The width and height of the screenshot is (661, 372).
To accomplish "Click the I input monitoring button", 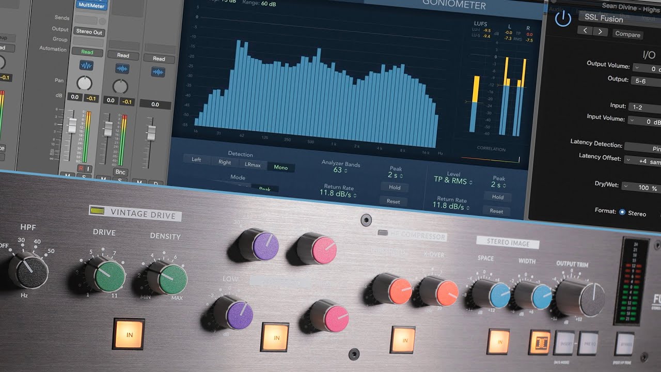I will [88, 169].
